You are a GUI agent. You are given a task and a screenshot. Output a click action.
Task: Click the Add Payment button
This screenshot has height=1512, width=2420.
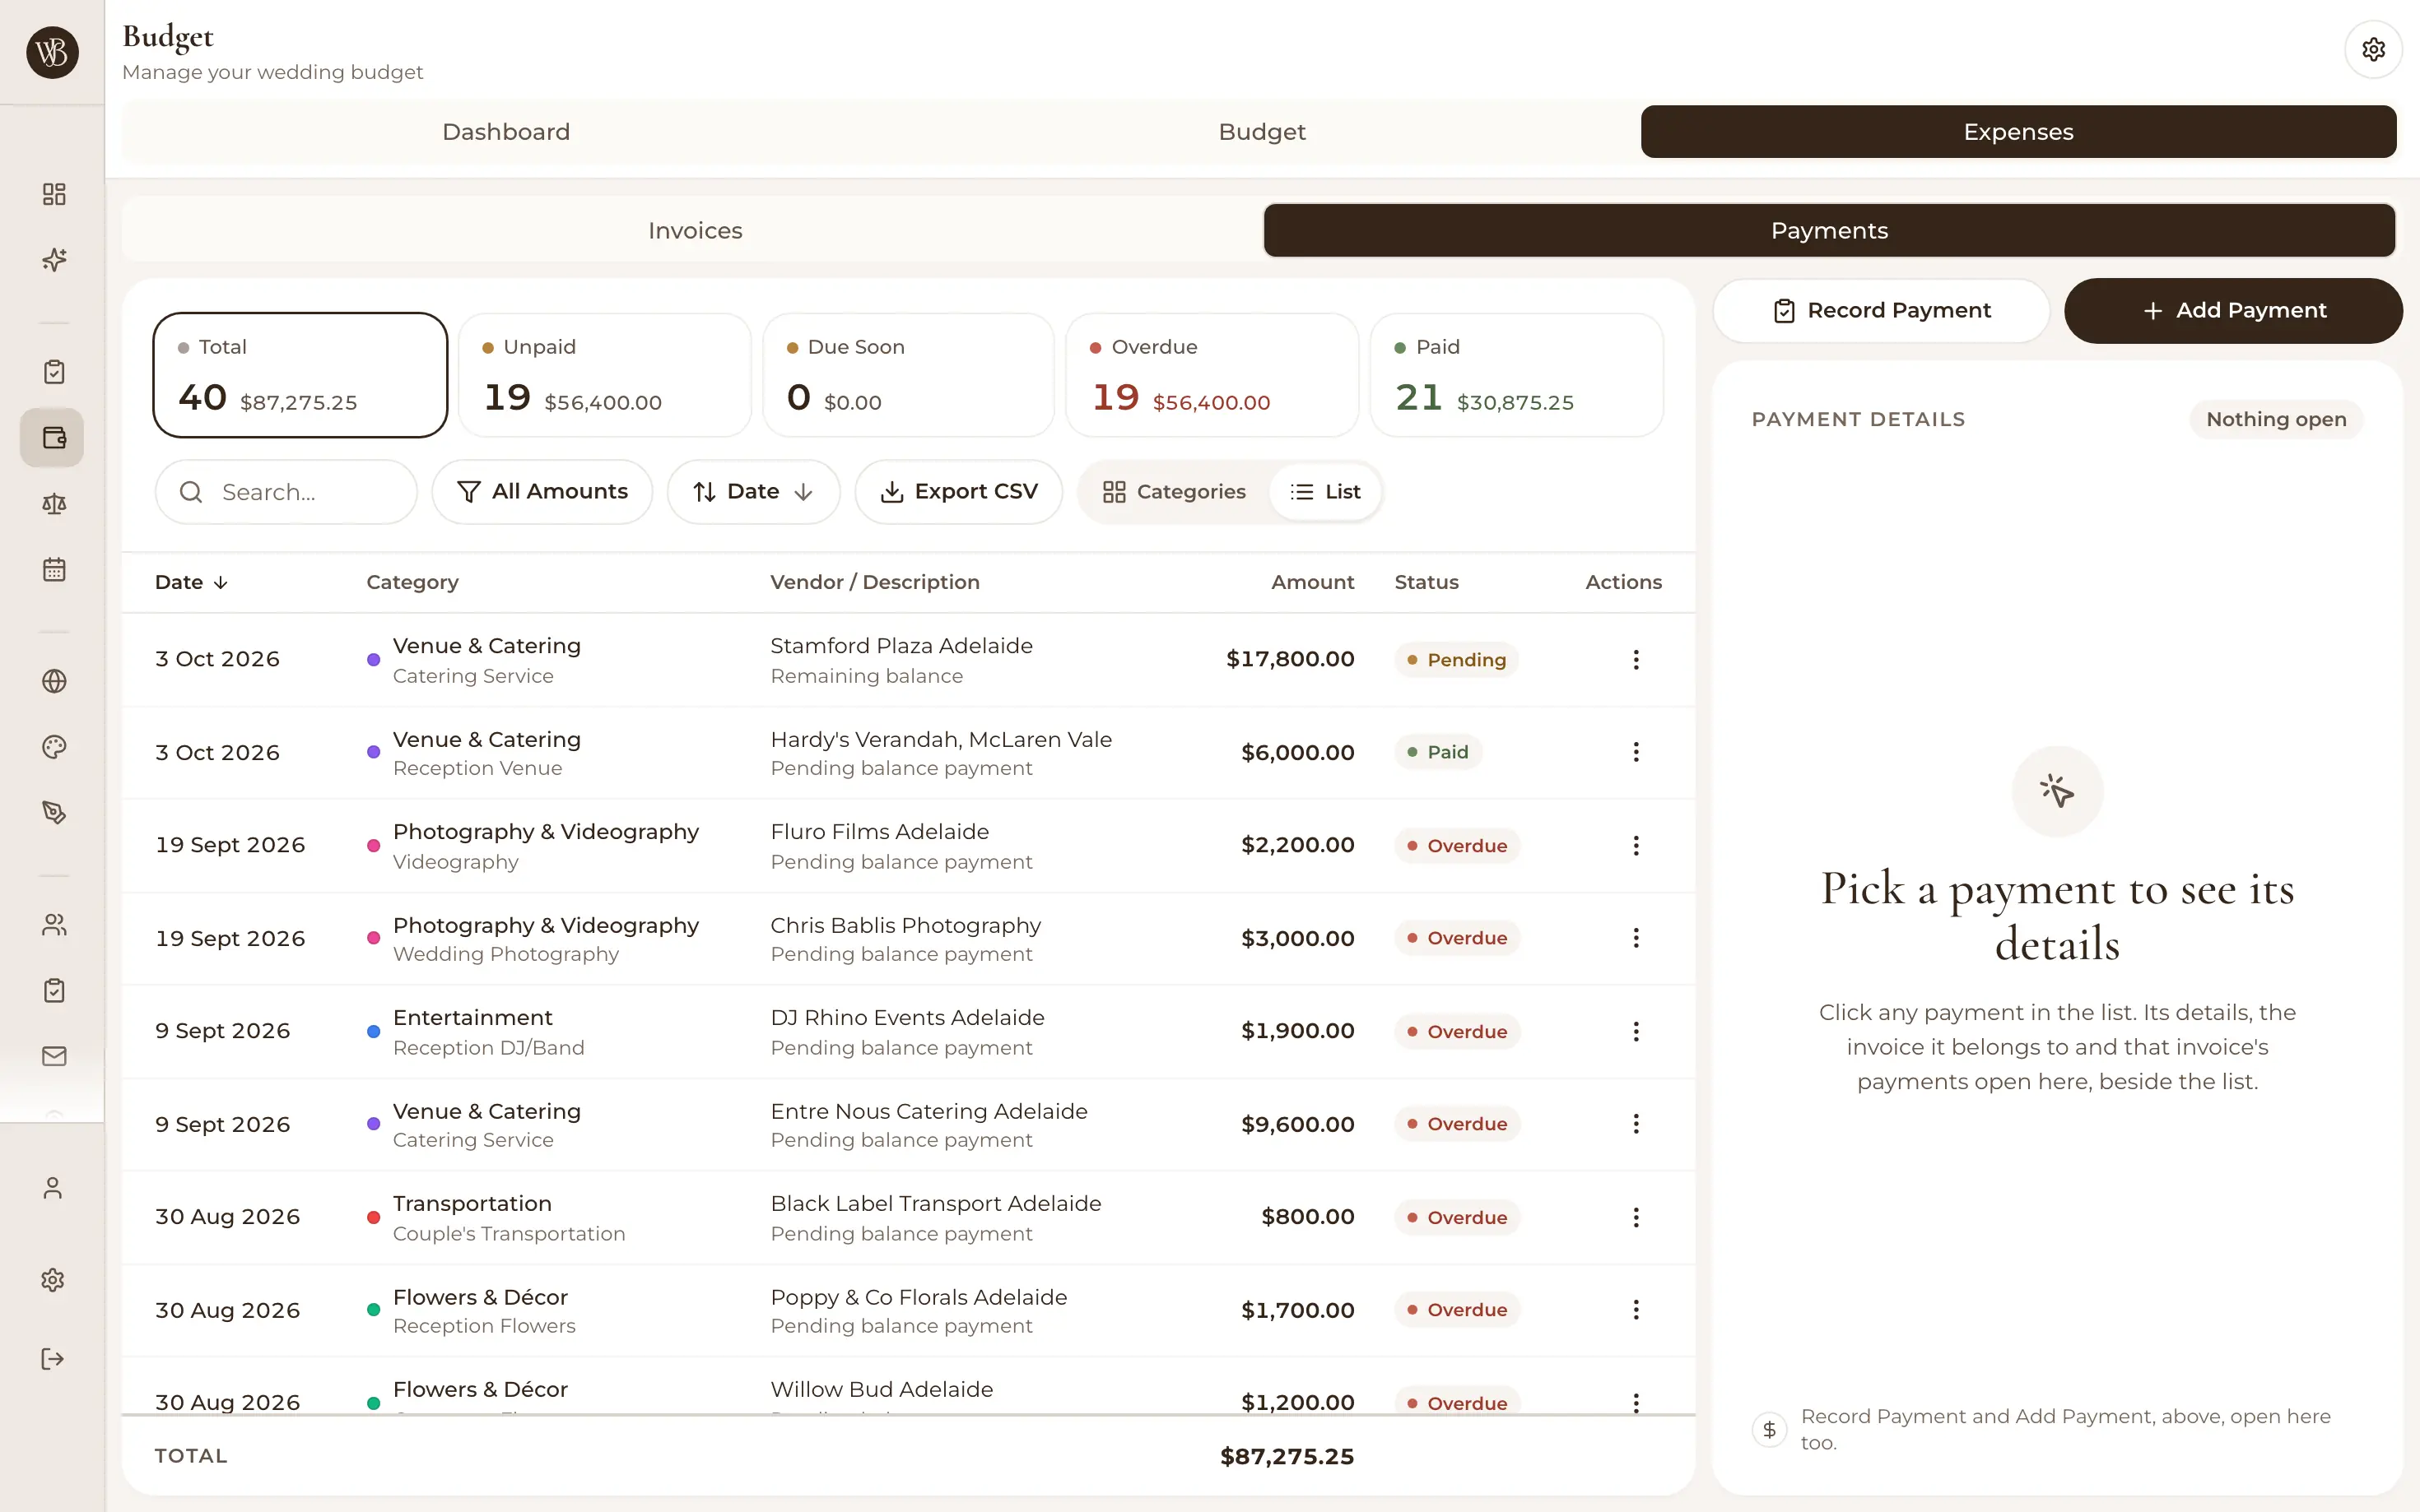[2233, 311]
